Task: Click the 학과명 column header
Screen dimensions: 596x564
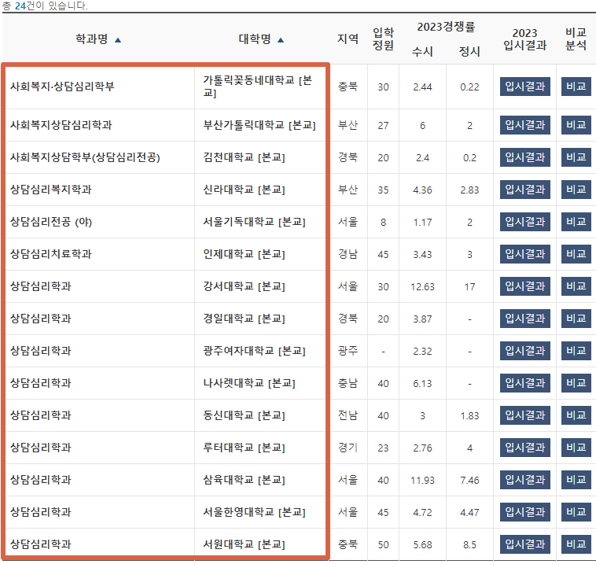Action: coord(92,39)
